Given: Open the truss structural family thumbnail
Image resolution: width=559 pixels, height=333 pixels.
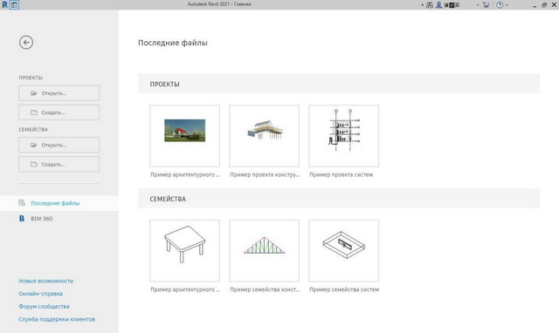Looking at the screenshot, I should click(264, 251).
